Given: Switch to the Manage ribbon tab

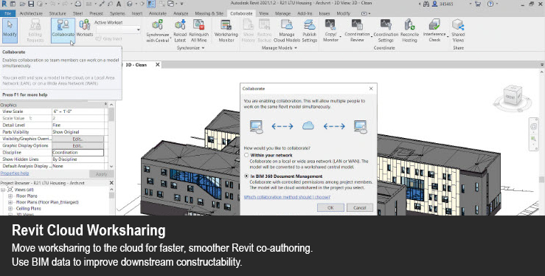Looking at the screenshot, I should [x=282, y=13].
